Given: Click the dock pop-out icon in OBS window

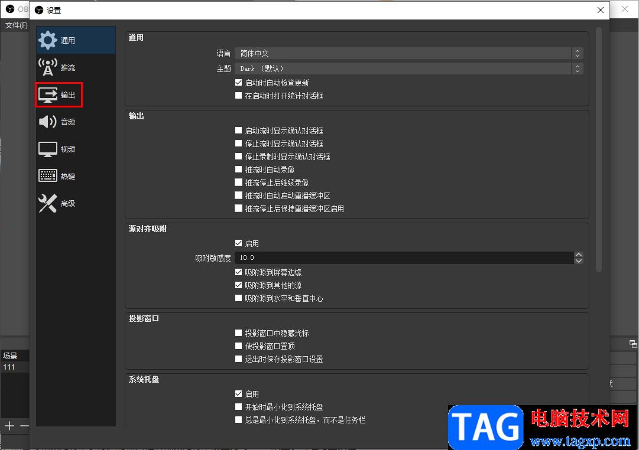Looking at the screenshot, I should coord(633,344).
